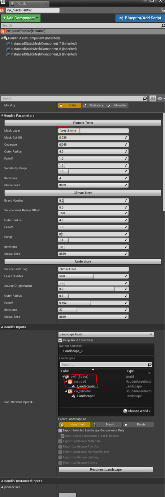Collapse the HoudiniAssetComponent tree node
This screenshot has width=165, height=497.
tap(2, 38)
